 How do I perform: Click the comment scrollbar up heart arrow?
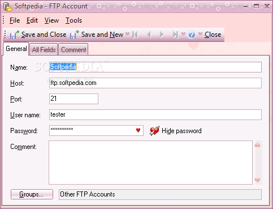258,145
